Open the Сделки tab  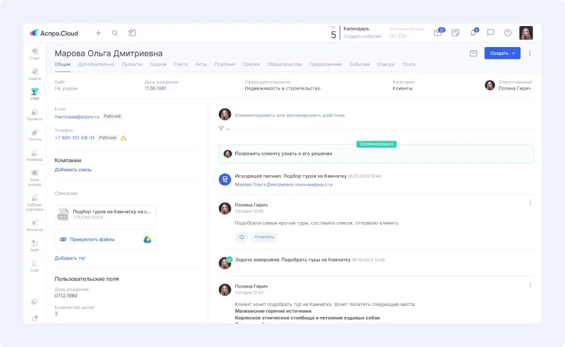coord(251,65)
